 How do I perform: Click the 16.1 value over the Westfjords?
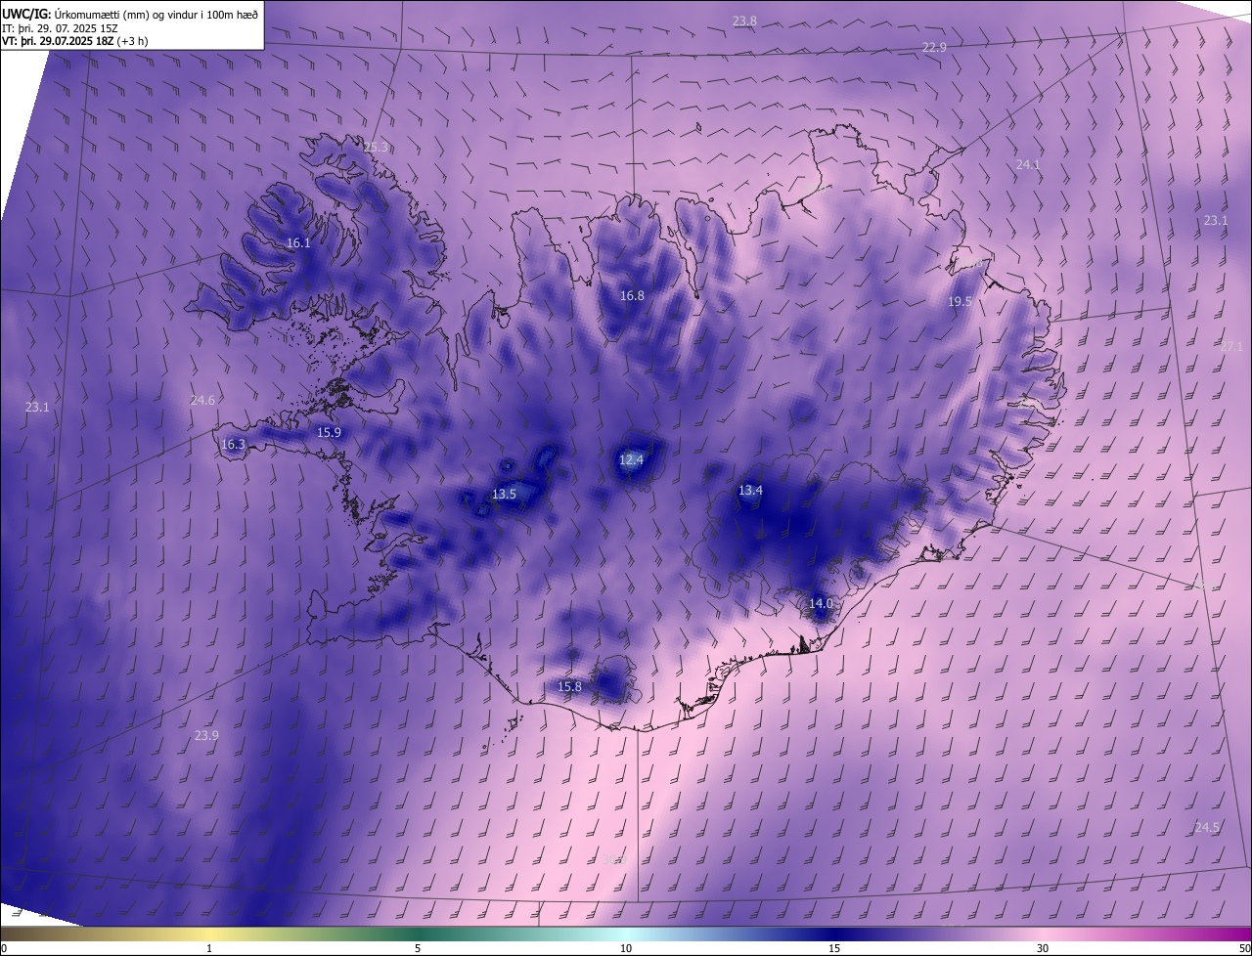pos(298,242)
